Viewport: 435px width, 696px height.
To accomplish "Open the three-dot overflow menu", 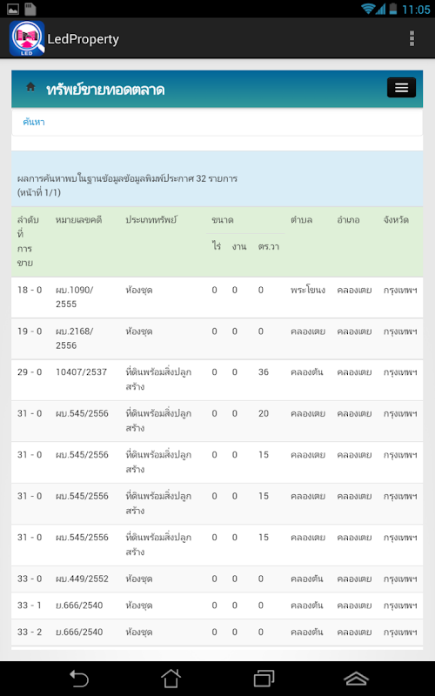I will [x=412, y=38].
